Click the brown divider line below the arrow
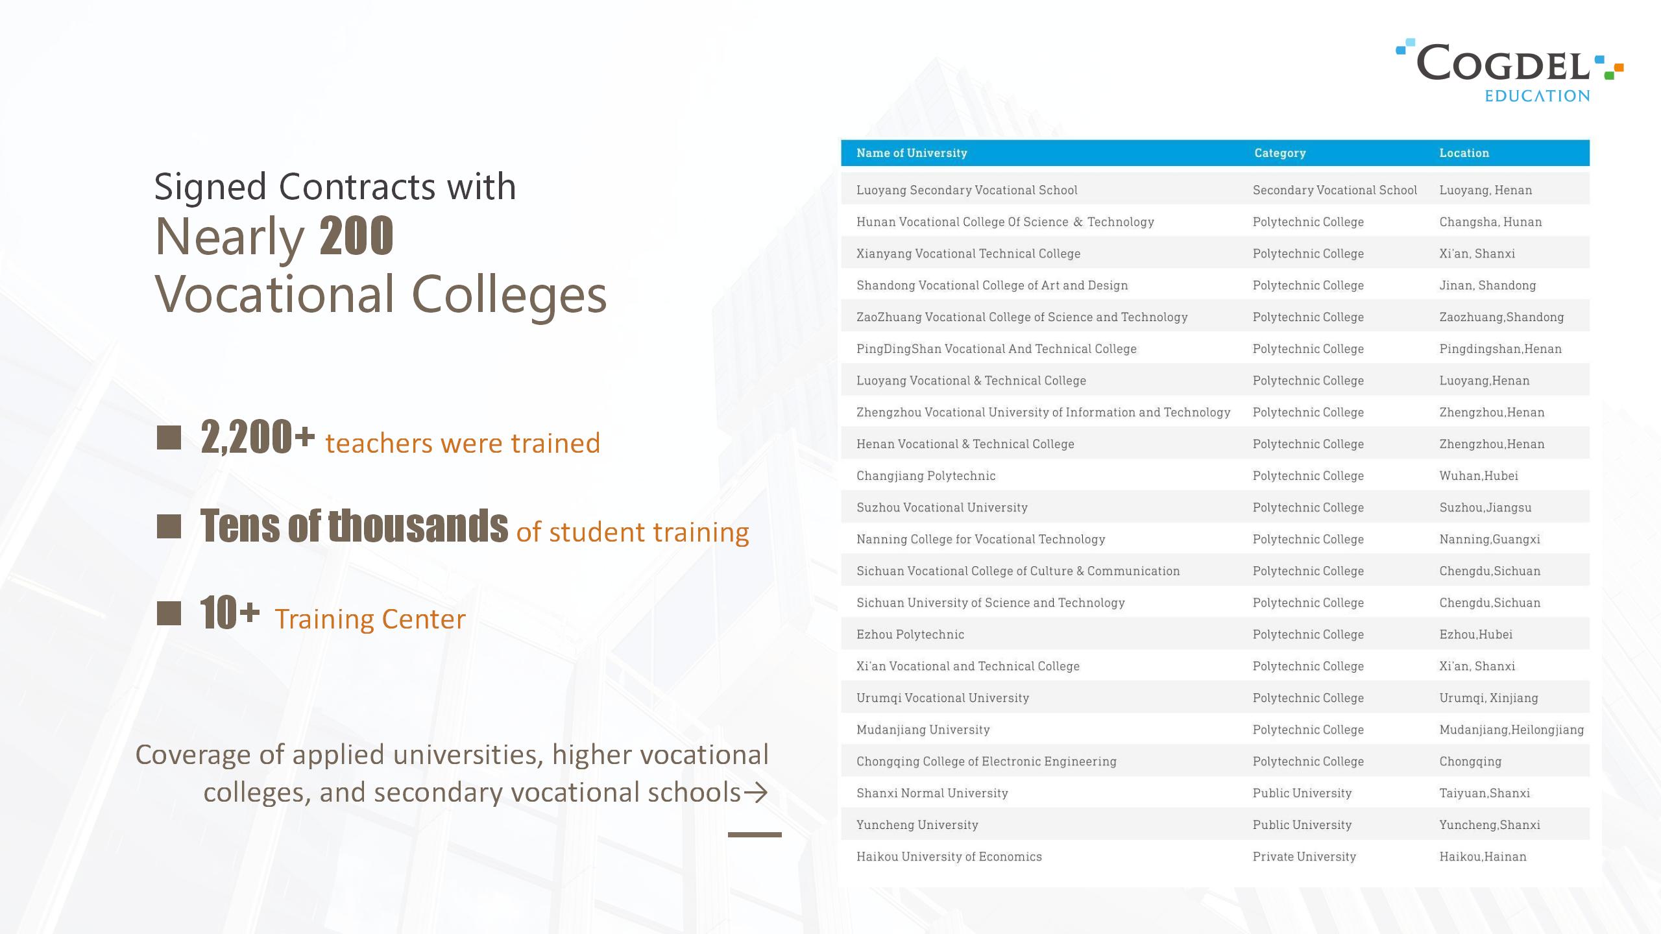Screen dimensions: 1661x934 pyautogui.click(x=755, y=835)
